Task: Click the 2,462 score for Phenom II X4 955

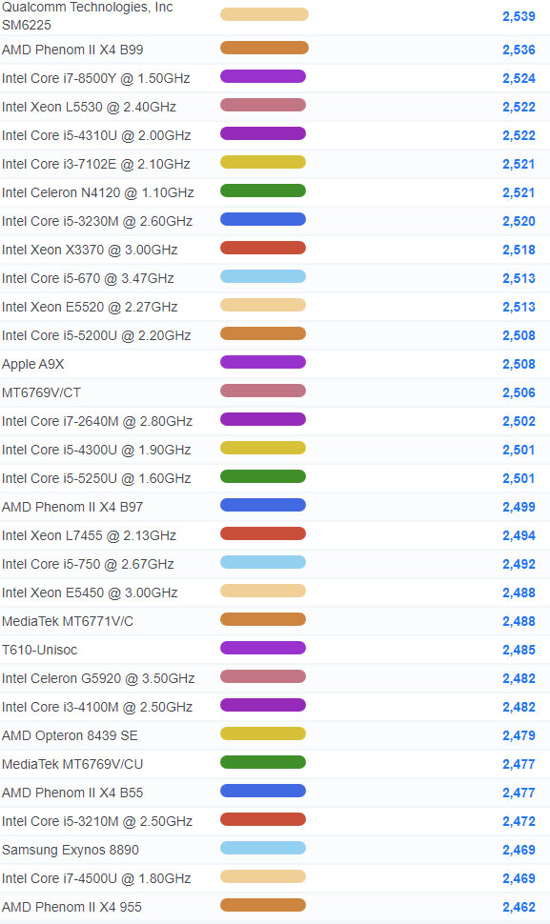Action: (x=519, y=908)
